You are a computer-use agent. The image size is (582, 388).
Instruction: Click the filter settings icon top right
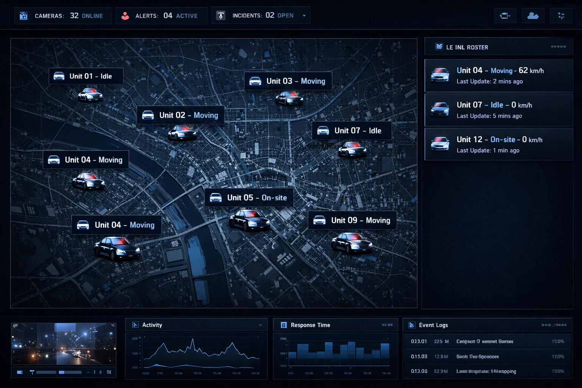pos(561,16)
